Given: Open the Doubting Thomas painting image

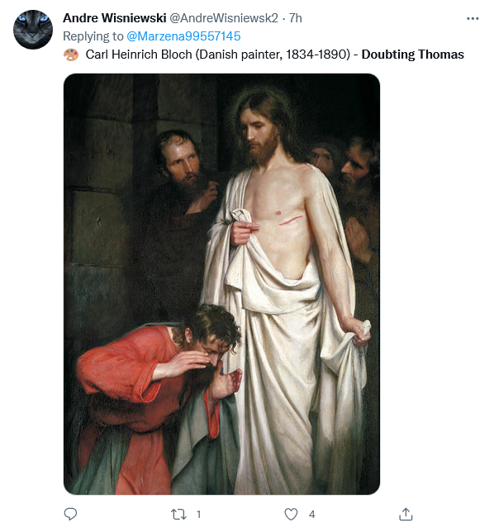Looking at the screenshot, I should (x=222, y=283).
